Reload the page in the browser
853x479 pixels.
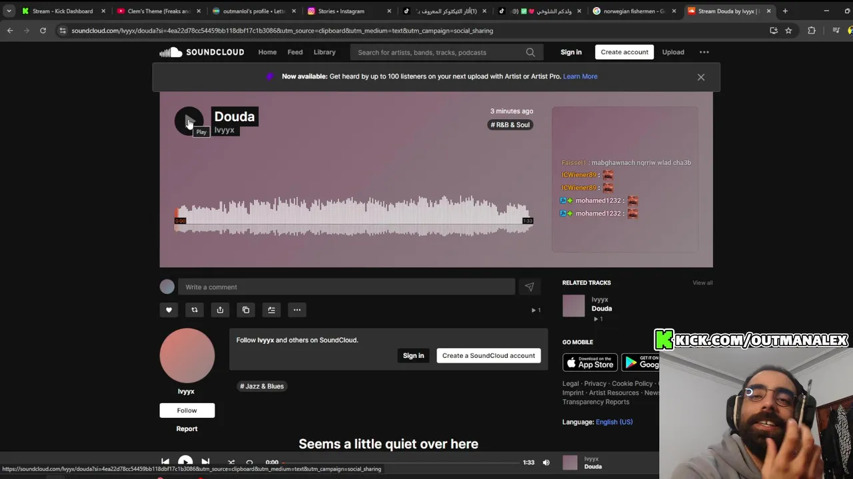pos(43,31)
